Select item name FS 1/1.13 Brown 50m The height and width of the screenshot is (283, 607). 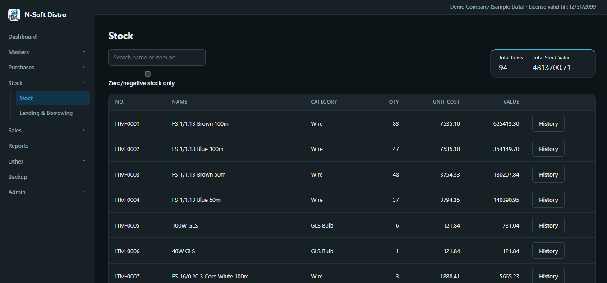(x=199, y=174)
